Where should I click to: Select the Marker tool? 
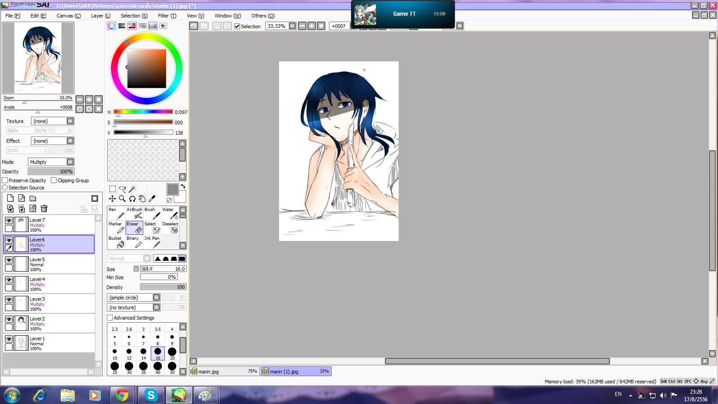point(116,228)
